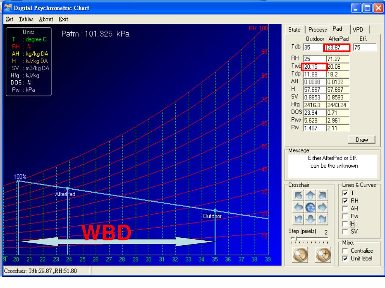Click the Draw button
Viewport: 385px width, 288px height.
[x=361, y=140]
